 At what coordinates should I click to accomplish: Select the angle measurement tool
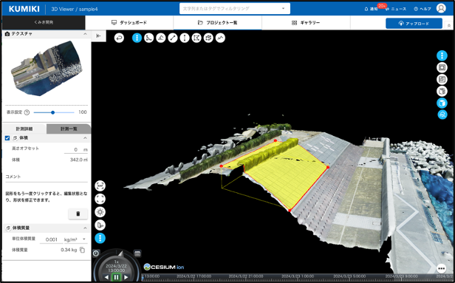coord(149,38)
